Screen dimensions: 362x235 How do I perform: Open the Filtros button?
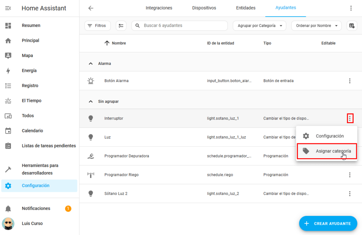tap(97, 25)
